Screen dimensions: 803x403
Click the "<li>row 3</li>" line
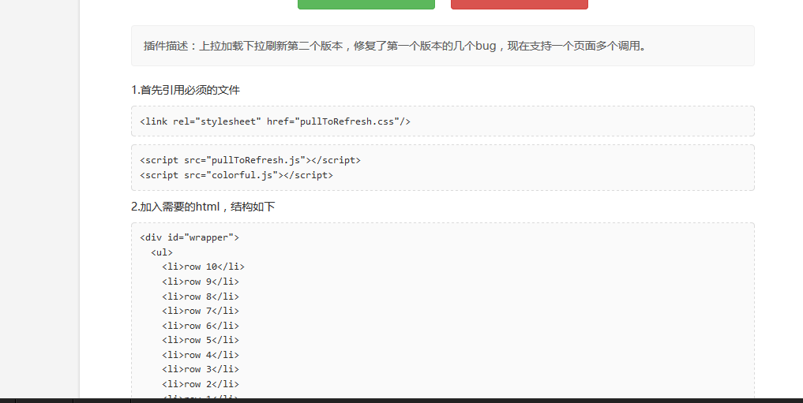[x=201, y=369]
